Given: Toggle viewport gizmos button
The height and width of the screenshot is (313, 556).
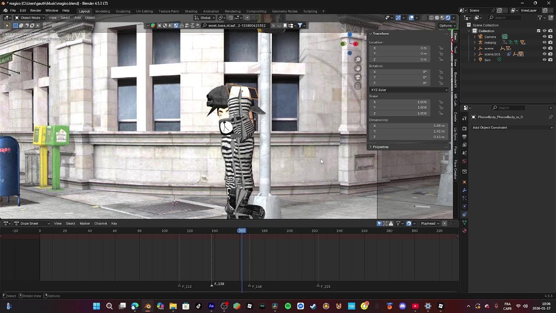Looking at the screenshot, I should click(398, 18).
